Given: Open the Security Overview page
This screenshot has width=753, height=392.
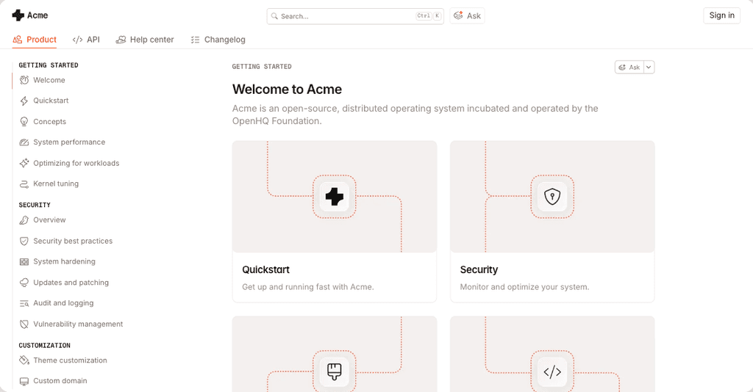Looking at the screenshot, I should point(49,220).
